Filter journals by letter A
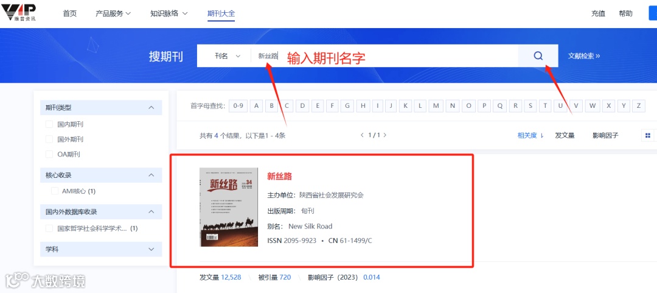The width and height of the screenshot is (657, 293). coord(257,106)
